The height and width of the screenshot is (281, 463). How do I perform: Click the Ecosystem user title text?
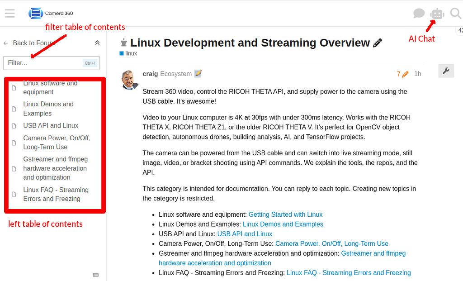[x=176, y=74]
